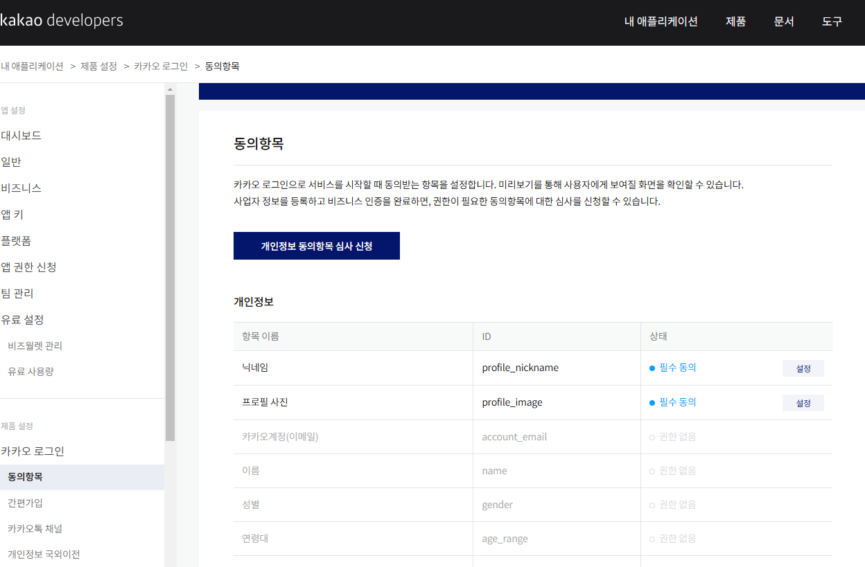The height and width of the screenshot is (567, 865).
Task: Click the 제품 설정 sidebar section label
Action: (x=17, y=426)
